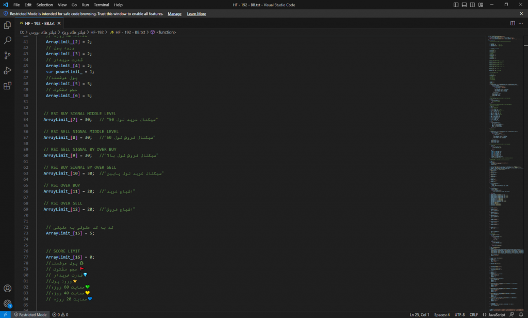528x318 pixels.
Task: Click the Accounts icon in activity bar
Action: (7, 289)
